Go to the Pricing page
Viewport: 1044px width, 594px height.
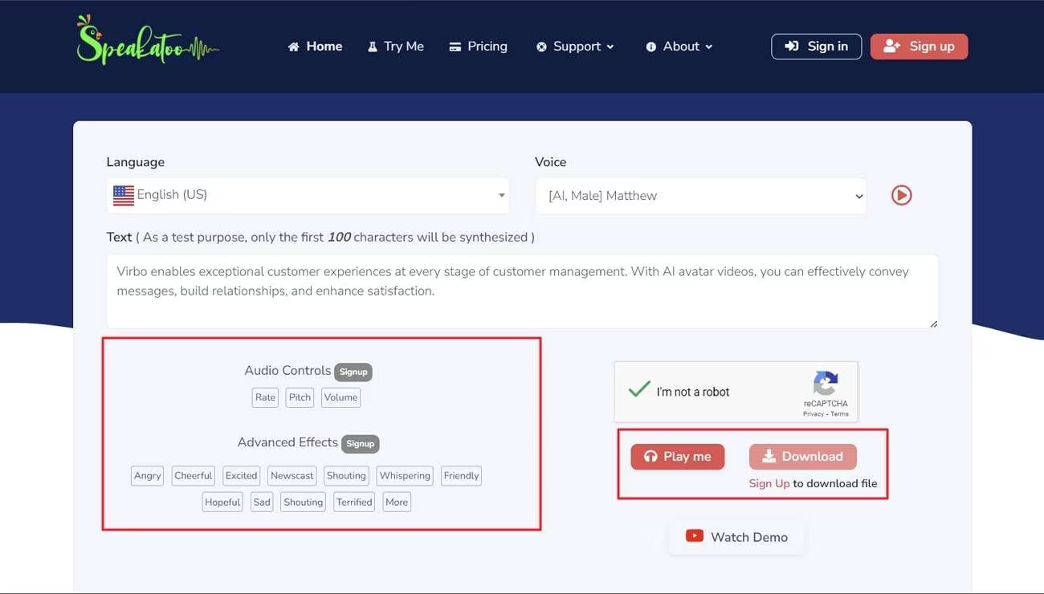coord(479,47)
